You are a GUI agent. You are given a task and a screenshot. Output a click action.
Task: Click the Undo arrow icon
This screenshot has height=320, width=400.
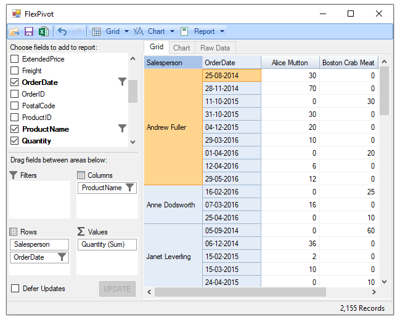62,31
